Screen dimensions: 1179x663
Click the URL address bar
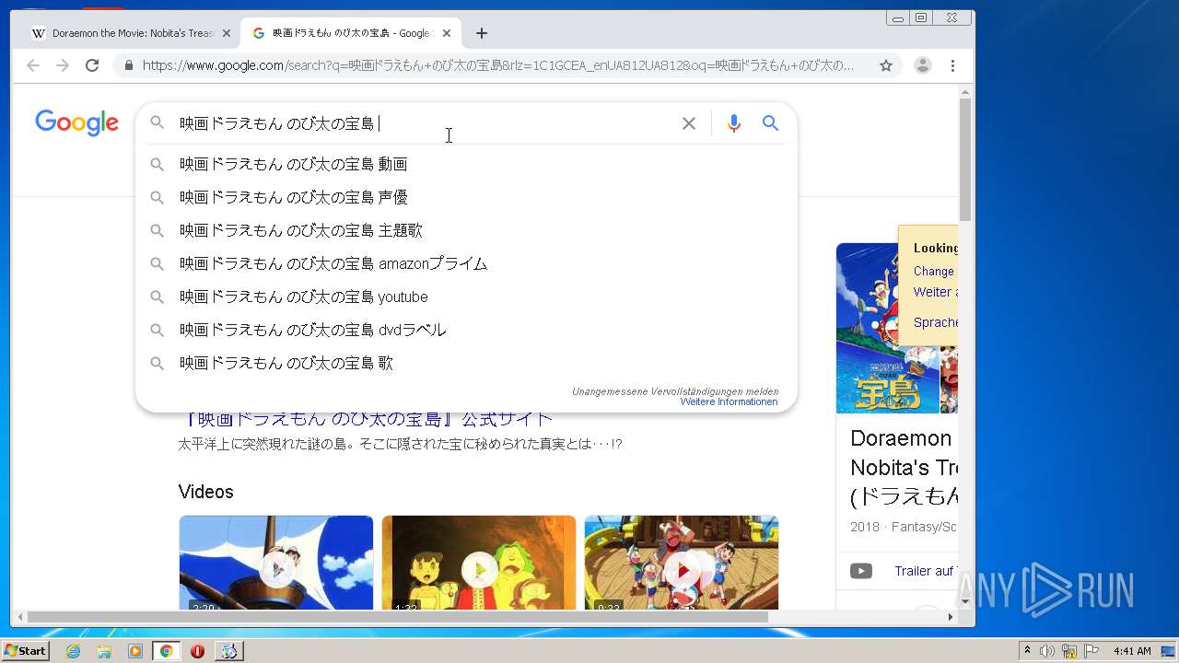497,65
